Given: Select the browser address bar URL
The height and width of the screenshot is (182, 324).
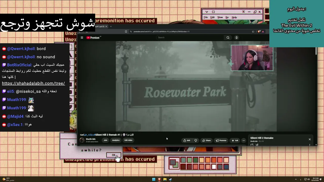Looking at the screenshot, I should coord(161,32).
